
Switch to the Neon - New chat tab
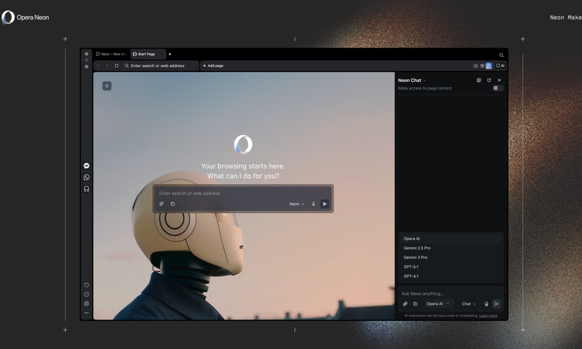coord(111,54)
